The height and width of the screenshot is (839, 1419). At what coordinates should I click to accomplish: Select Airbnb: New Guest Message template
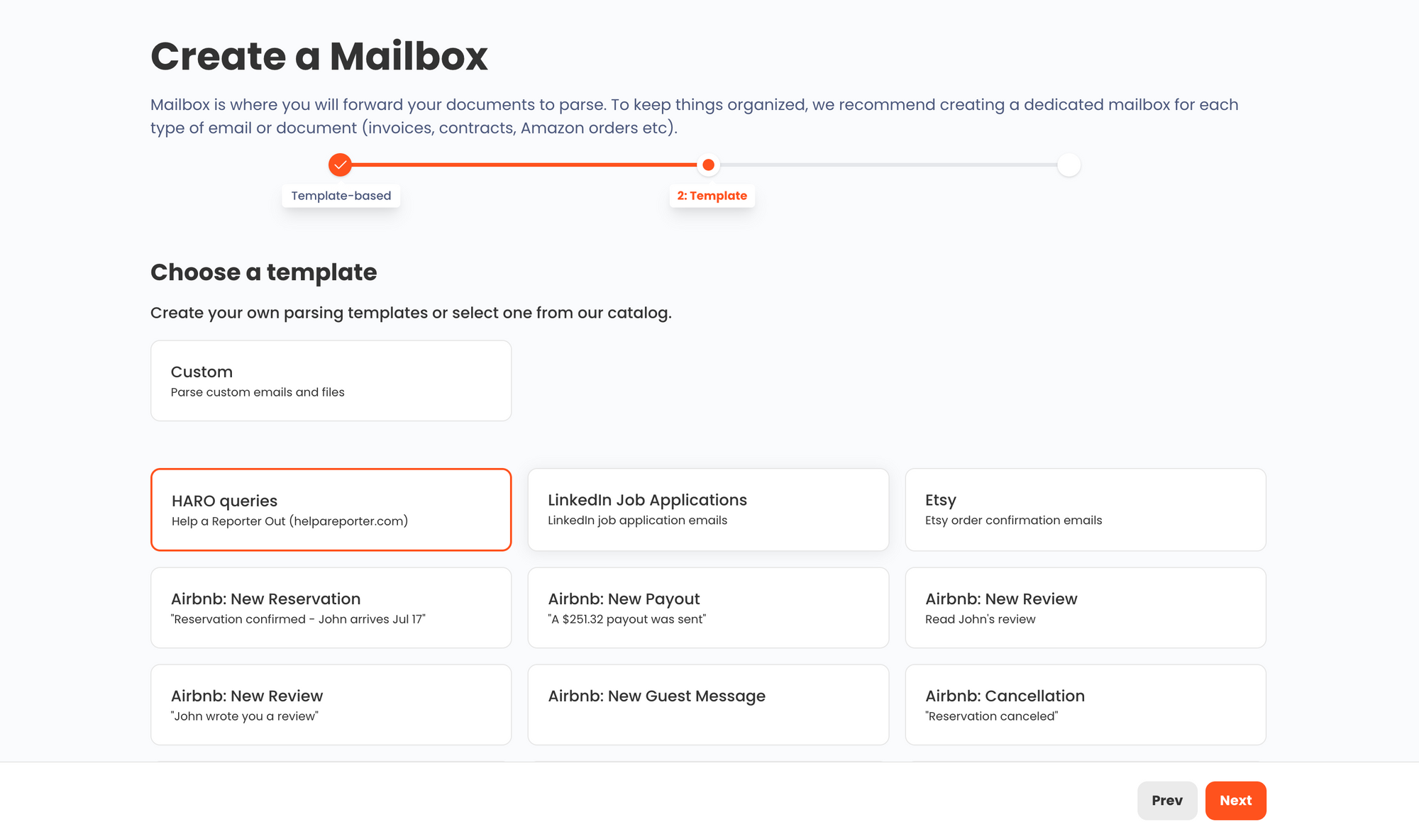click(x=708, y=704)
